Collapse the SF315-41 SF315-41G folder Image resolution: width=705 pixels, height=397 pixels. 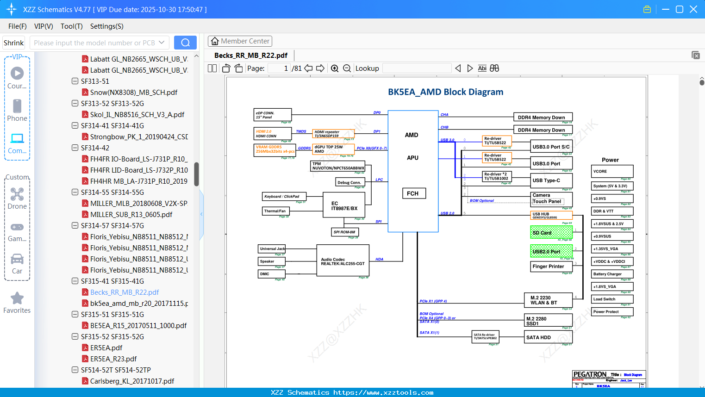click(75, 281)
